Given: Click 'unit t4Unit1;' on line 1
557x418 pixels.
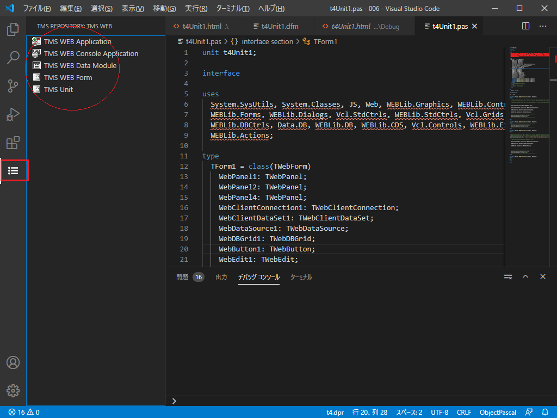Looking at the screenshot, I should tap(229, 53).
